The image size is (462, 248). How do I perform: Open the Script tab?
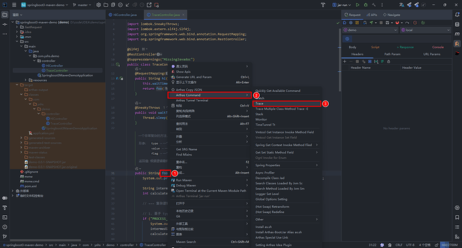(x=375, y=47)
